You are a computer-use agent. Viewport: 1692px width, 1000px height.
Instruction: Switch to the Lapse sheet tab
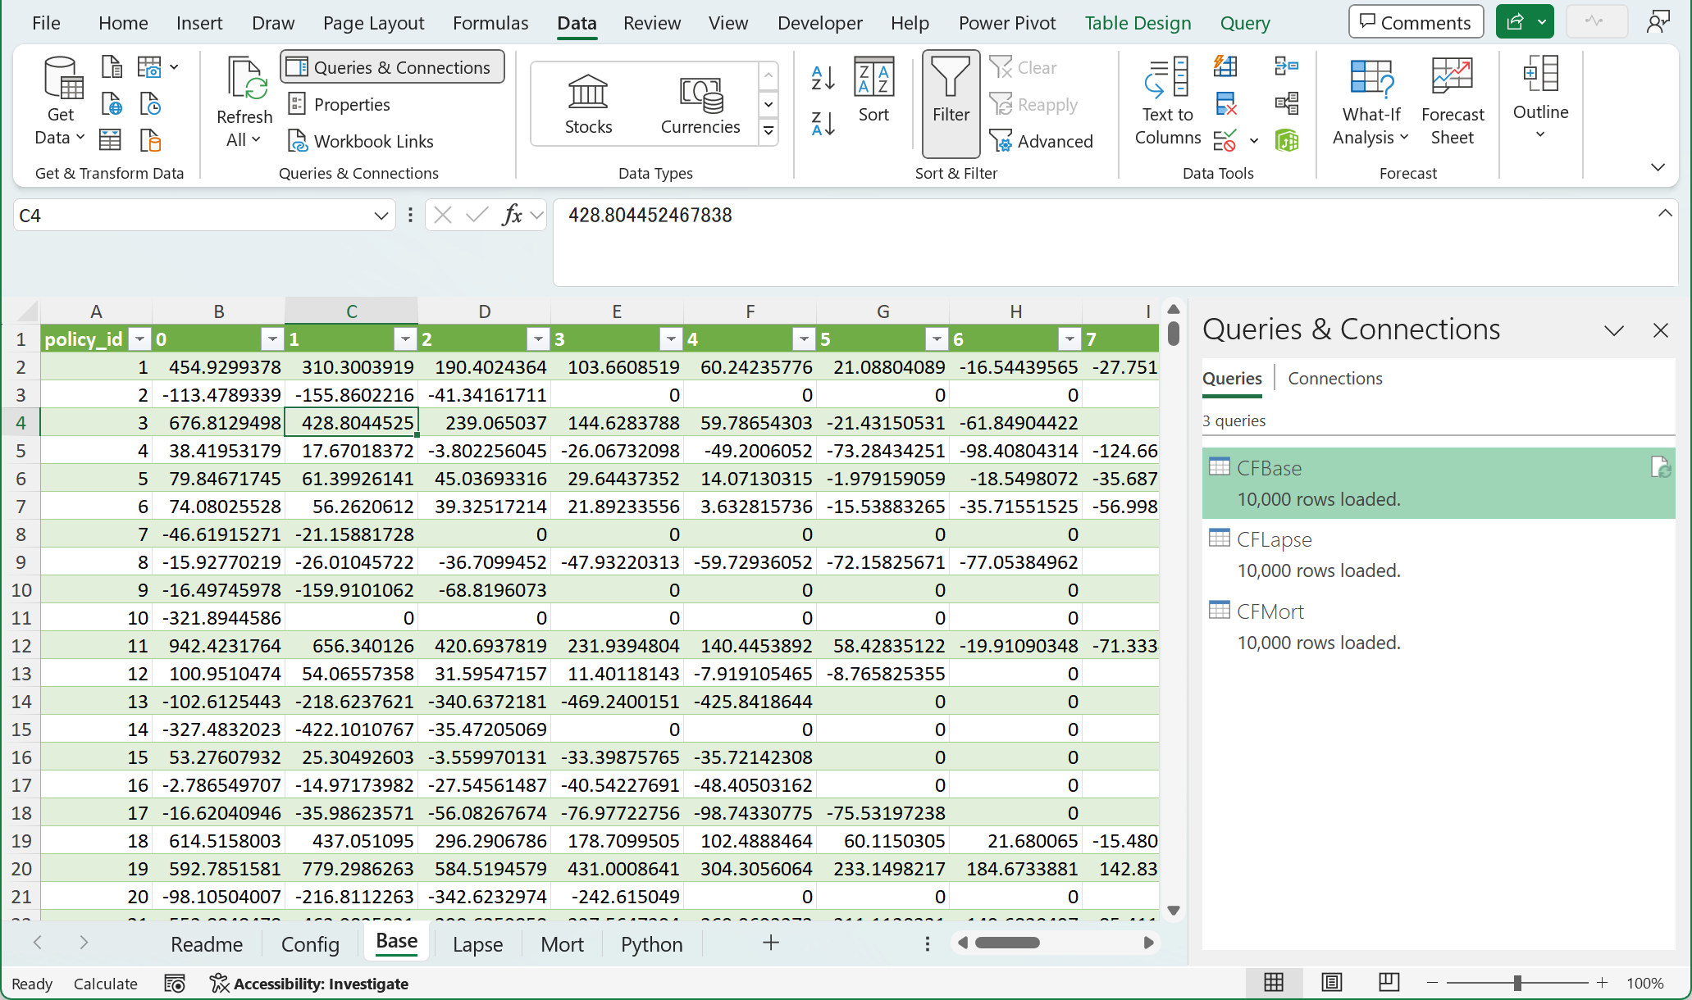pos(477,944)
